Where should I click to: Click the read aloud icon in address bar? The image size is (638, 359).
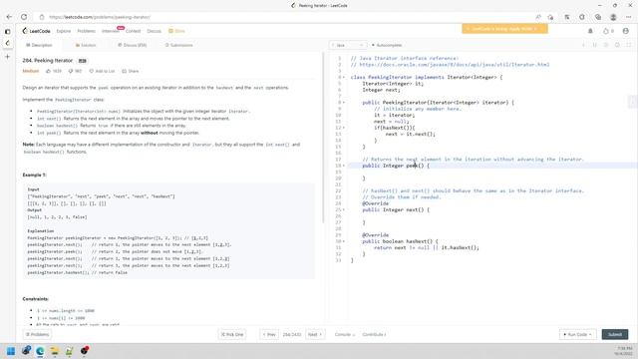pos(538,17)
